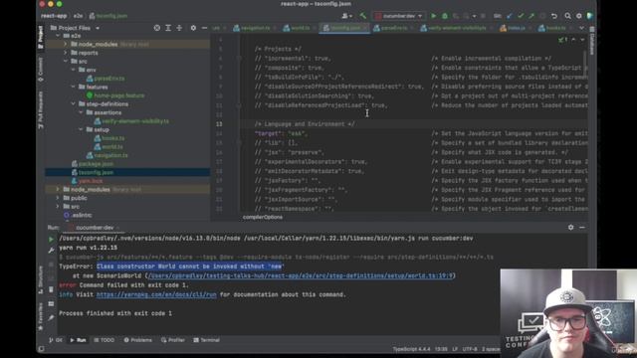This screenshot has width=637, height=358.
Task: Open the Commit tool window stripe
Action: [41, 70]
